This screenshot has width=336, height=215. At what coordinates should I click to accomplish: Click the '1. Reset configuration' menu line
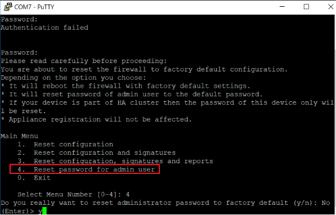click(65, 144)
